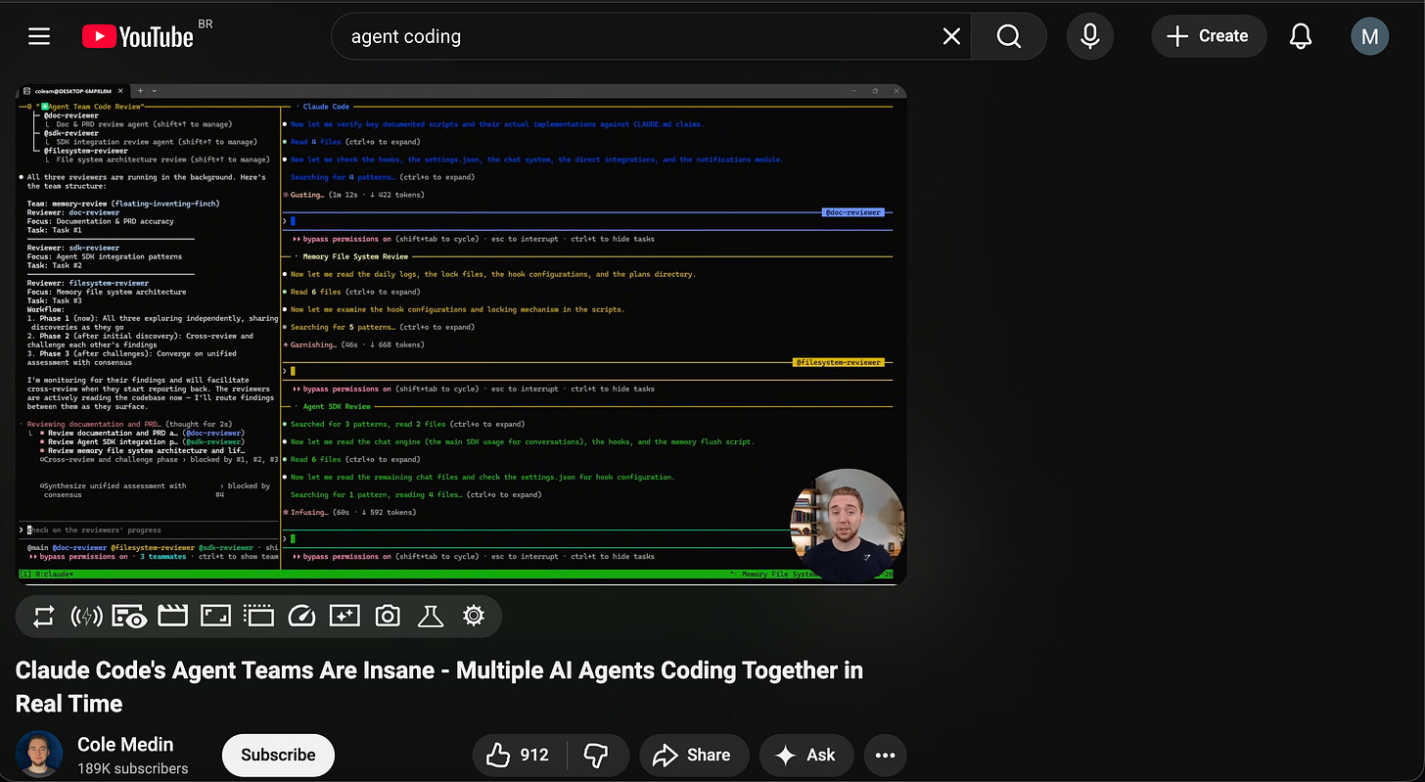Click the dotted-border rectangle icon
The height and width of the screenshot is (782, 1425).
pos(258,616)
